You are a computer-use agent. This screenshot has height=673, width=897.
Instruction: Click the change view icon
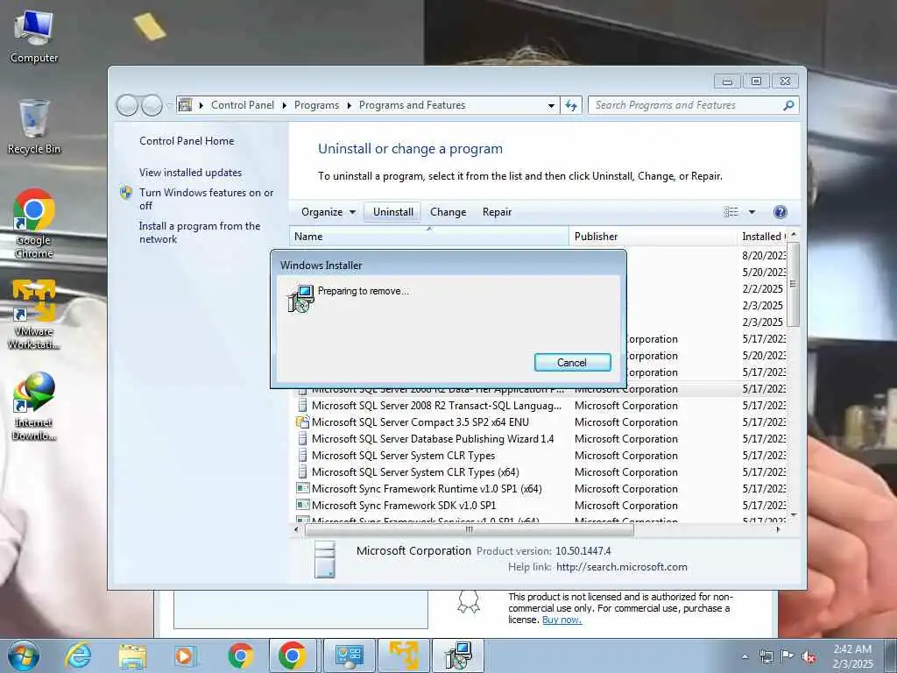(731, 212)
